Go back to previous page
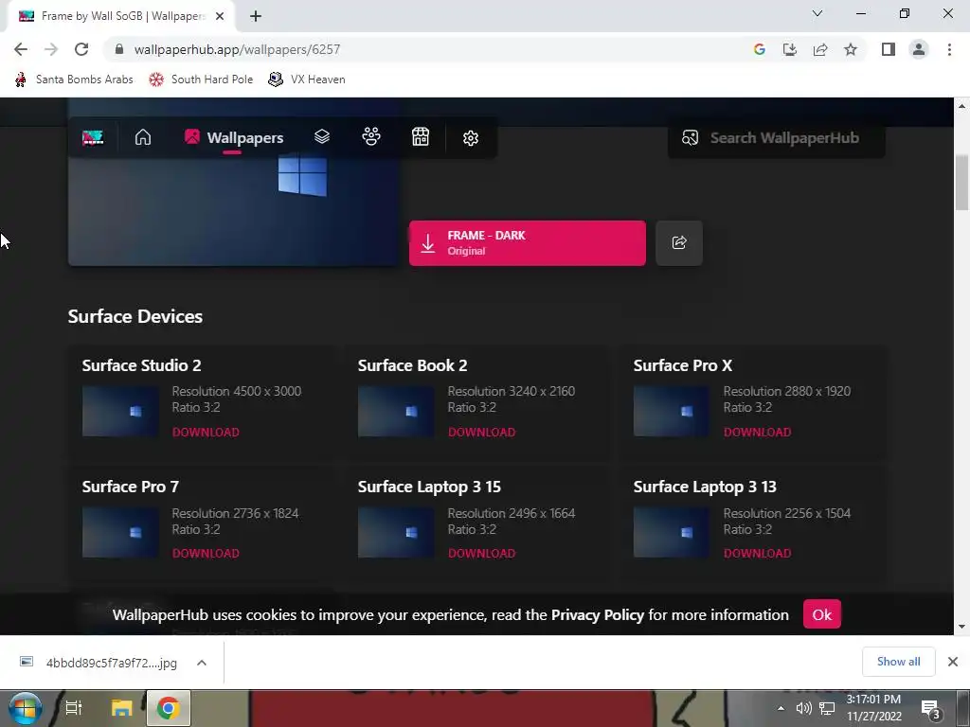Screen dimensions: 970x727 (21, 49)
